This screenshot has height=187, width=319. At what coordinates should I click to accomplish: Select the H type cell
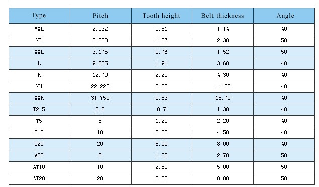40,75
